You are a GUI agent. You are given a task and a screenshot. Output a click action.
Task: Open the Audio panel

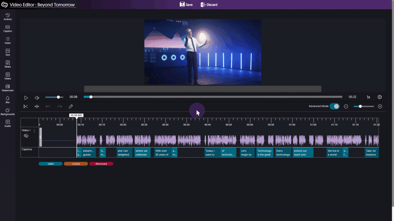(7, 123)
